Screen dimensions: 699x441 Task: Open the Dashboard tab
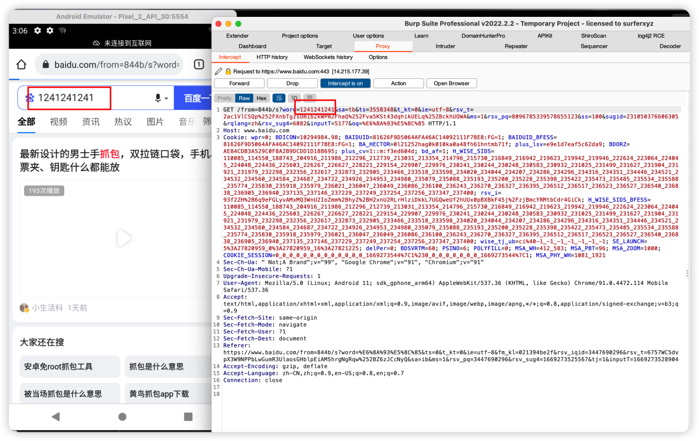pos(252,46)
